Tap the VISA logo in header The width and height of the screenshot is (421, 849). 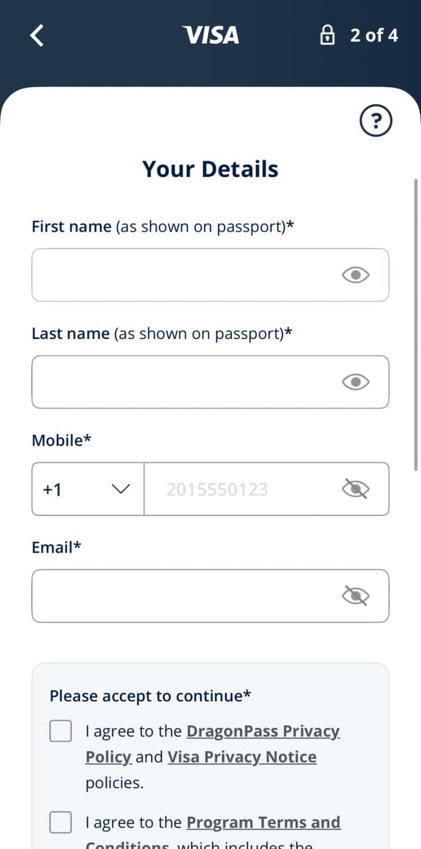point(211,35)
